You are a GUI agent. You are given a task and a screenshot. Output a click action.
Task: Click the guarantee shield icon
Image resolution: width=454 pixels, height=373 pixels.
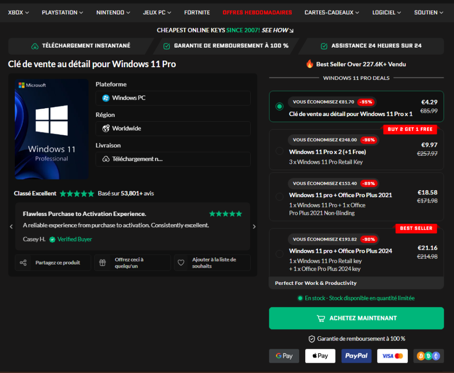tap(311, 339)
